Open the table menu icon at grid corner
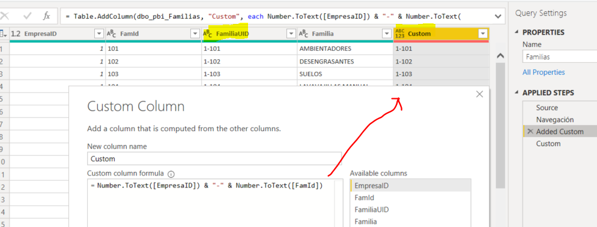 pos(4,34)
